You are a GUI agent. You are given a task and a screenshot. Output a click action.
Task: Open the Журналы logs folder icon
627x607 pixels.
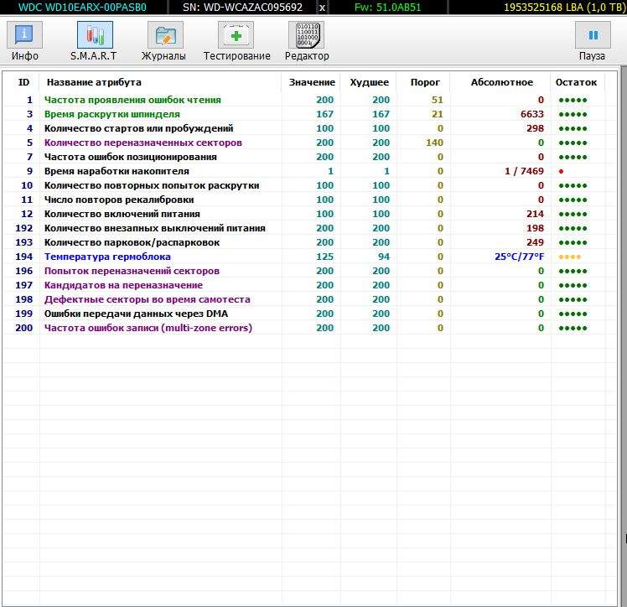(x=165, y=35)
